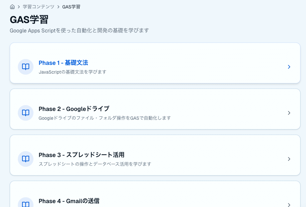
Task: Click the GAS学習 breadcrumb entry
Action: (71, 6)
